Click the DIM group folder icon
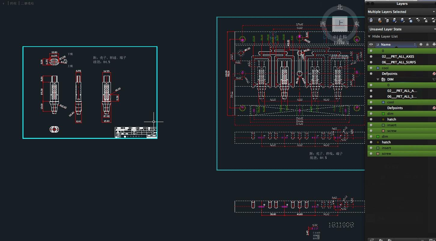Screen dimensions: 436x241 pyautogui.click(x=383, y=79)
